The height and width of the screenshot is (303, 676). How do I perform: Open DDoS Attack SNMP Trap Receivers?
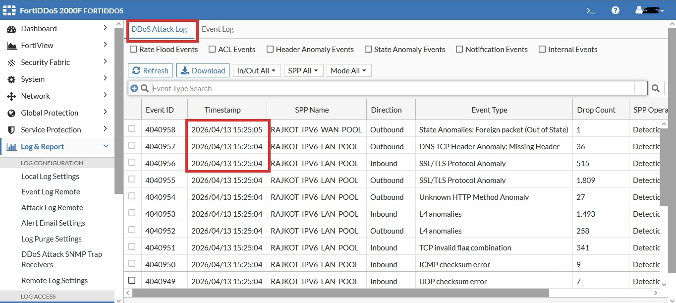tap(61, 259)
